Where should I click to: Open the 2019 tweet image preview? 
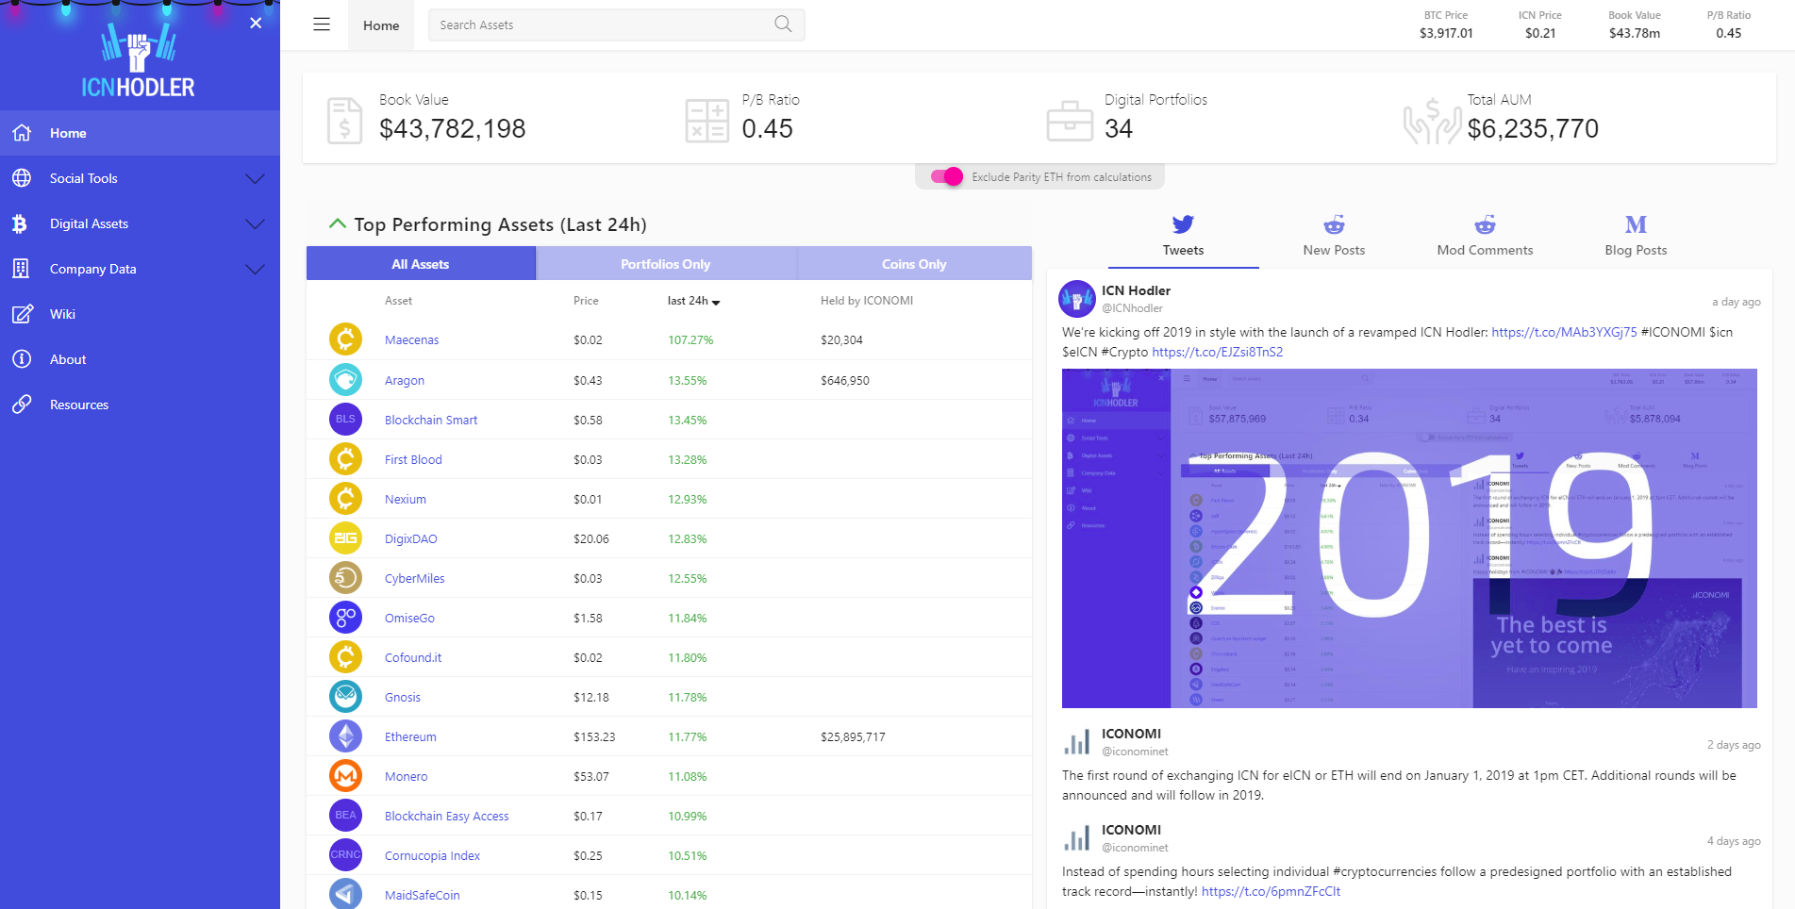[1409, 538]
